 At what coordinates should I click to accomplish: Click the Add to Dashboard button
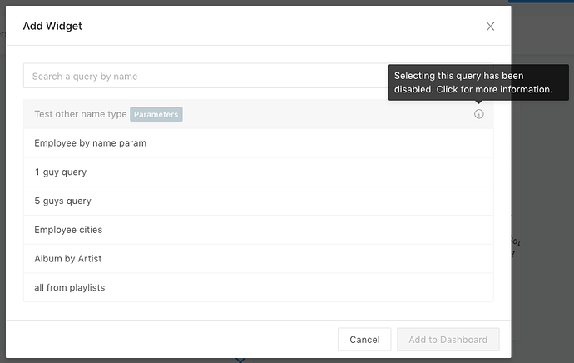tap(448, 340)
